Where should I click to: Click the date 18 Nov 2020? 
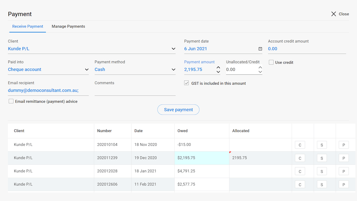145,144
